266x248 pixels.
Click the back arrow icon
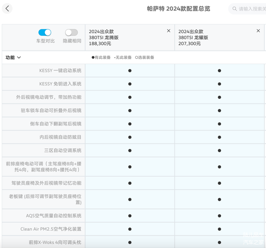pos(7,9)
